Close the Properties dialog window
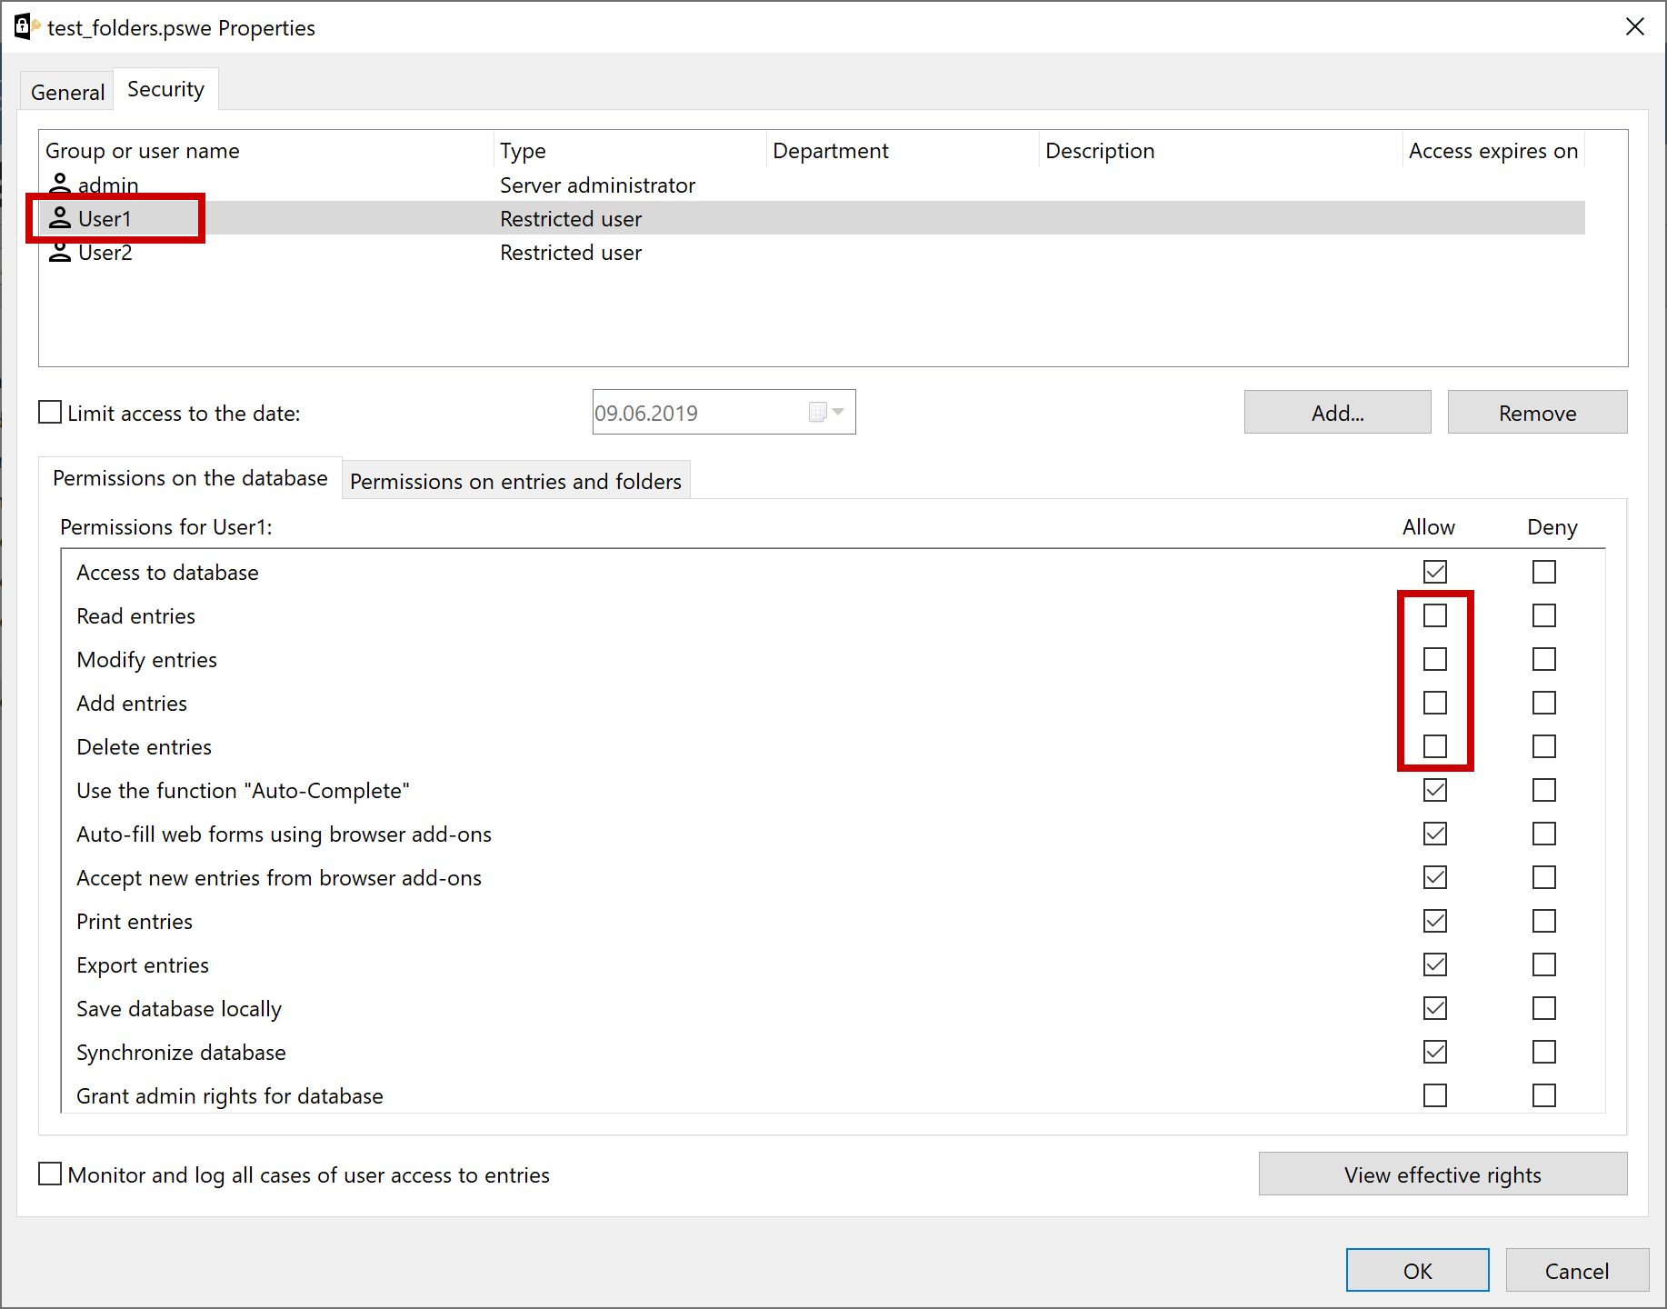This screenshot has height=1309, width=1667. tap(1635, 26)
